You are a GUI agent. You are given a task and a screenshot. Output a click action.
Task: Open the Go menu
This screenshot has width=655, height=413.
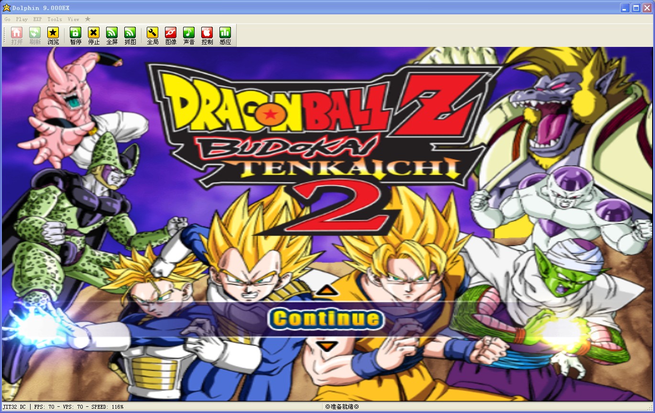coord(8,19)
